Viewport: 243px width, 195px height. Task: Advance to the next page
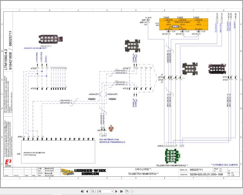click(116, 191)
